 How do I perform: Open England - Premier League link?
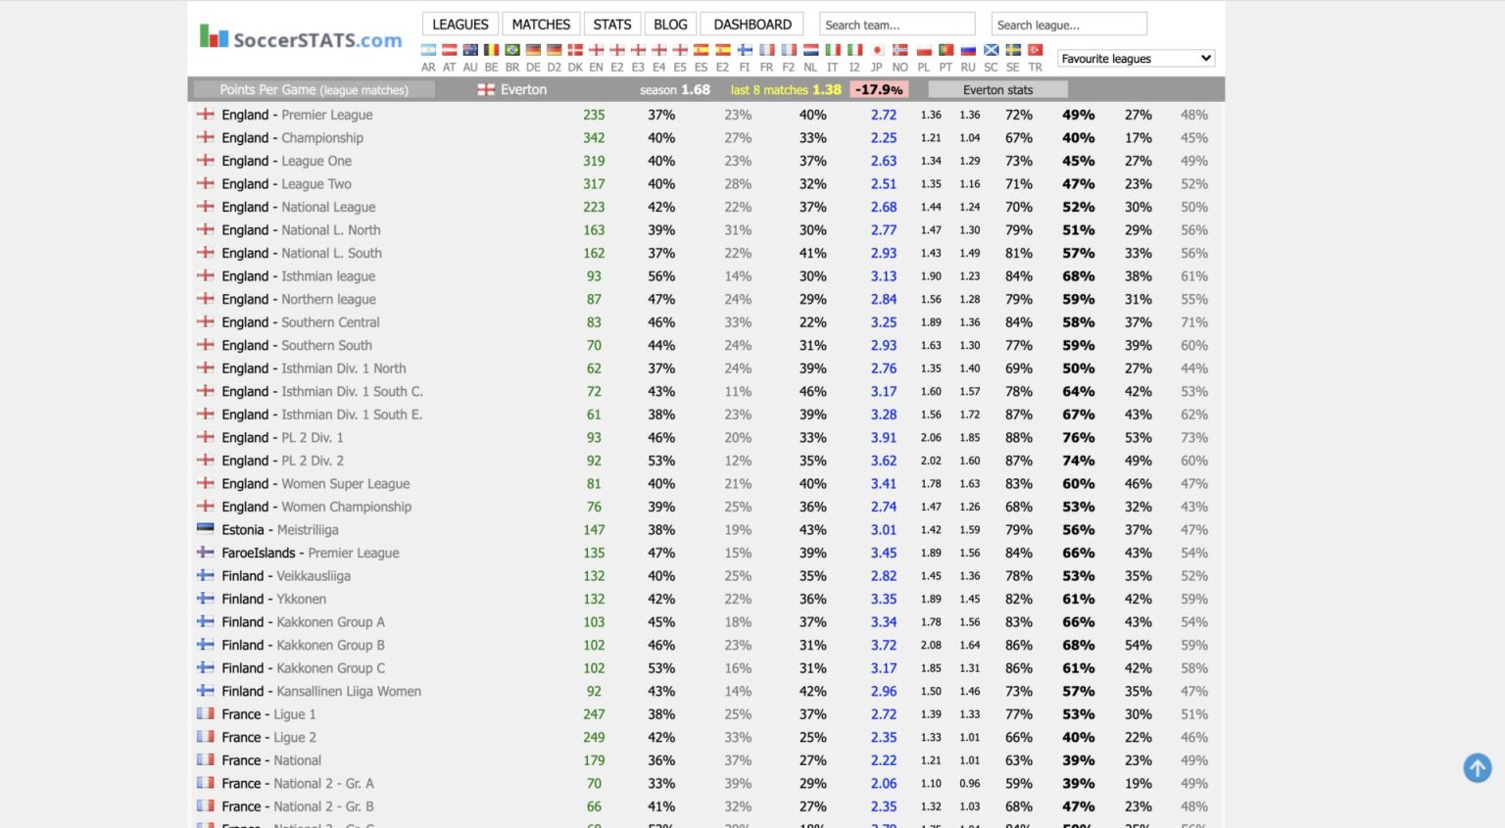(297, 115)
